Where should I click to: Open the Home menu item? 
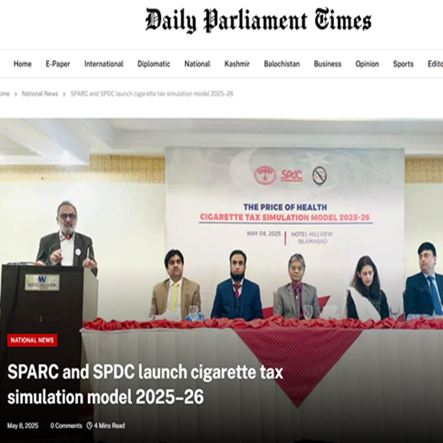23,64
